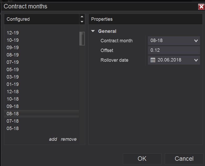Screen dimensions: 205x166
Task: Collapse the General properties section
Action: pyautogui.click(x=93, y=31)
